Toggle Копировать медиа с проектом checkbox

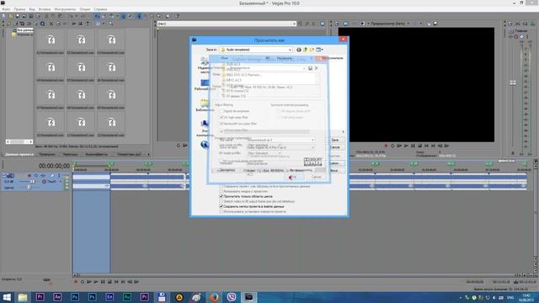[221, 191]
